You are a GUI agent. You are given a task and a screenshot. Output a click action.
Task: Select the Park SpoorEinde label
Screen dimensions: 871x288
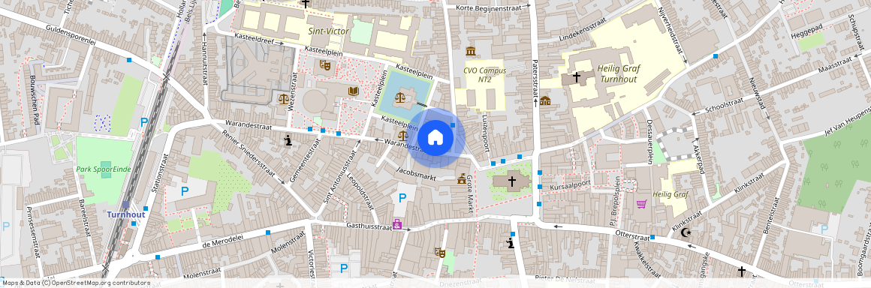(x=104, y=169)
